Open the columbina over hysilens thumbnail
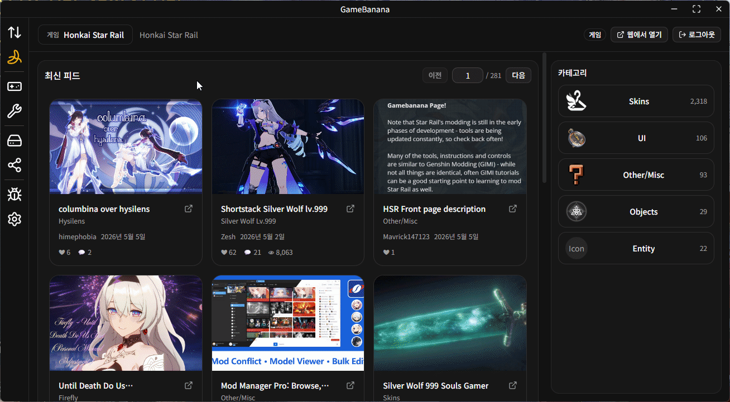Screen dimensions: 730x402 tap(126, 147)
